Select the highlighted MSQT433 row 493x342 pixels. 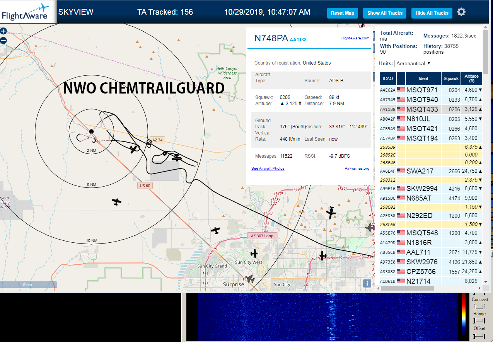point(431,109)
